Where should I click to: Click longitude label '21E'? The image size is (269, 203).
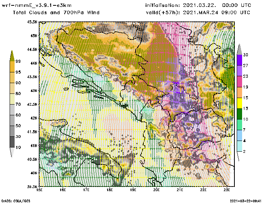[x=180, y=190]
